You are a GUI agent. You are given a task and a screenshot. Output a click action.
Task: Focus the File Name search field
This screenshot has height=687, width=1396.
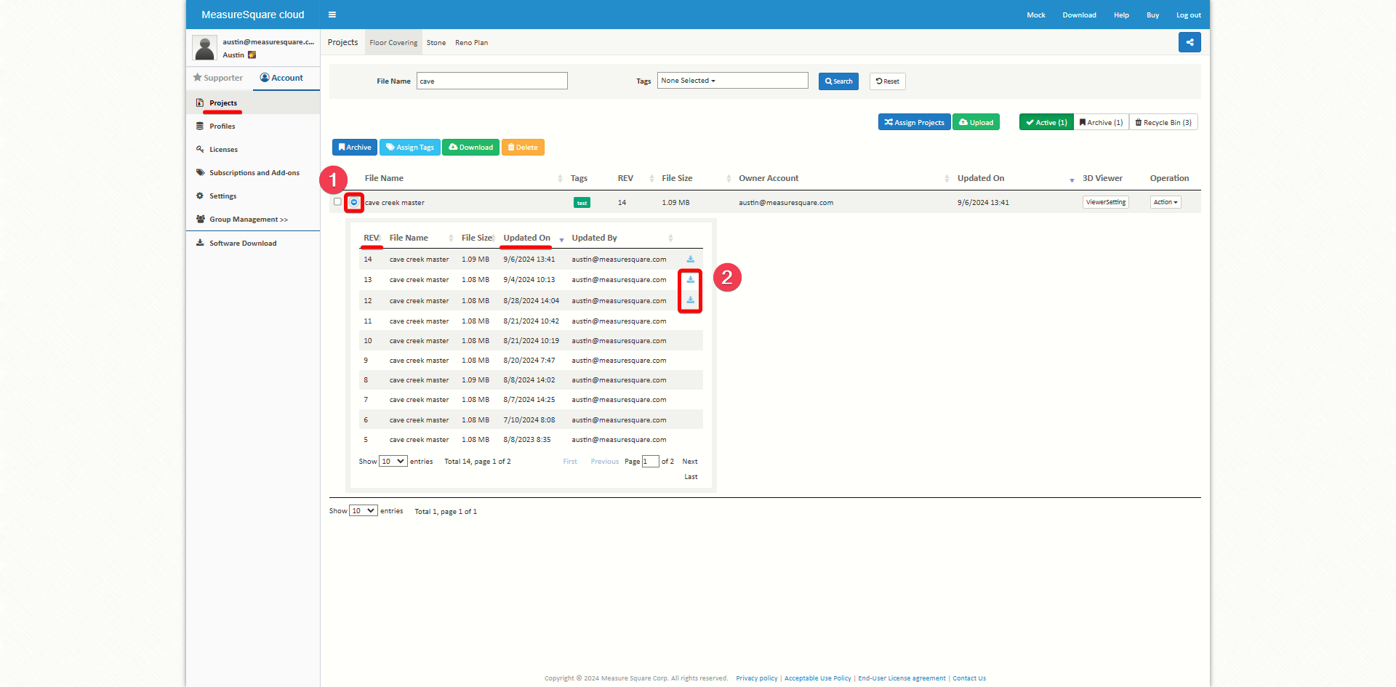[492, 81]
